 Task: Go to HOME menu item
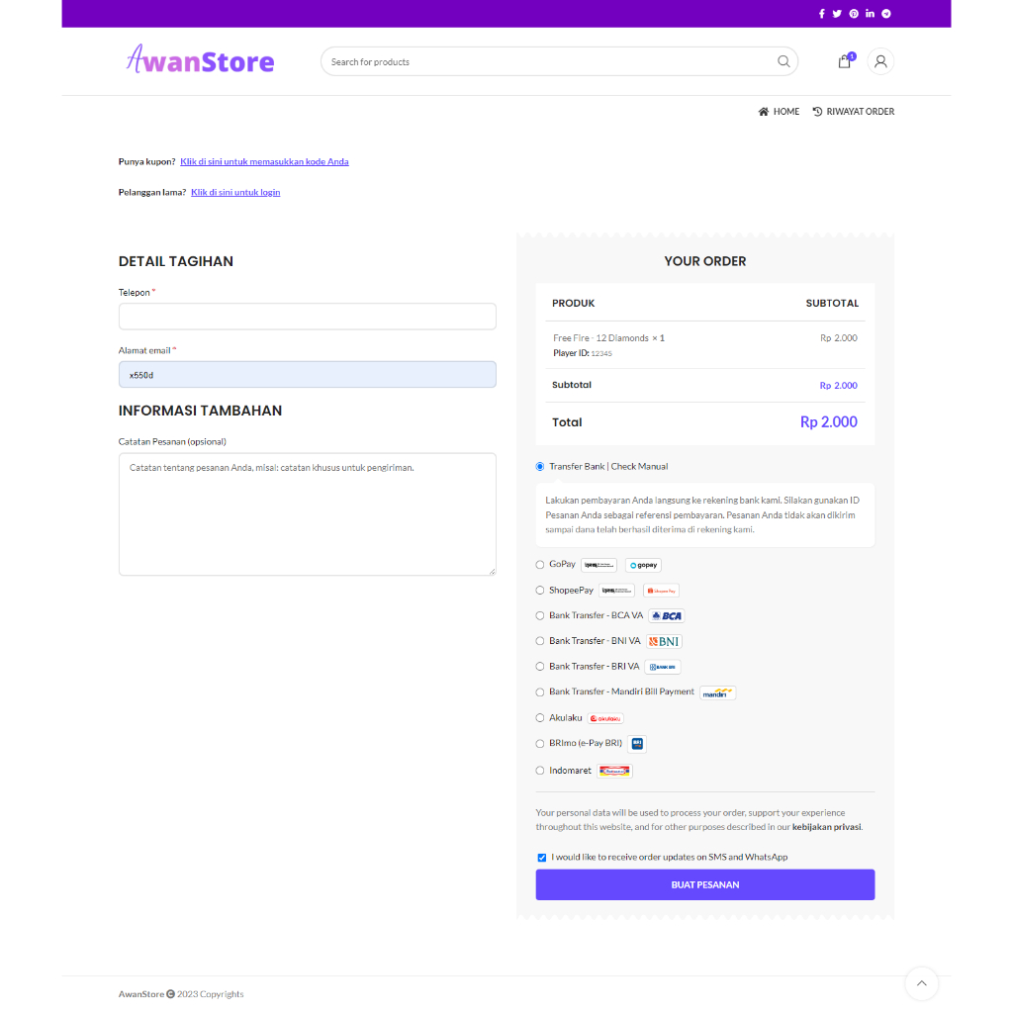click(779, 111)
